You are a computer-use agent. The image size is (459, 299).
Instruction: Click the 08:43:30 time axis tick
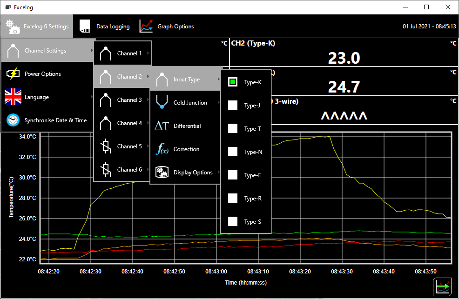(342, 272)
